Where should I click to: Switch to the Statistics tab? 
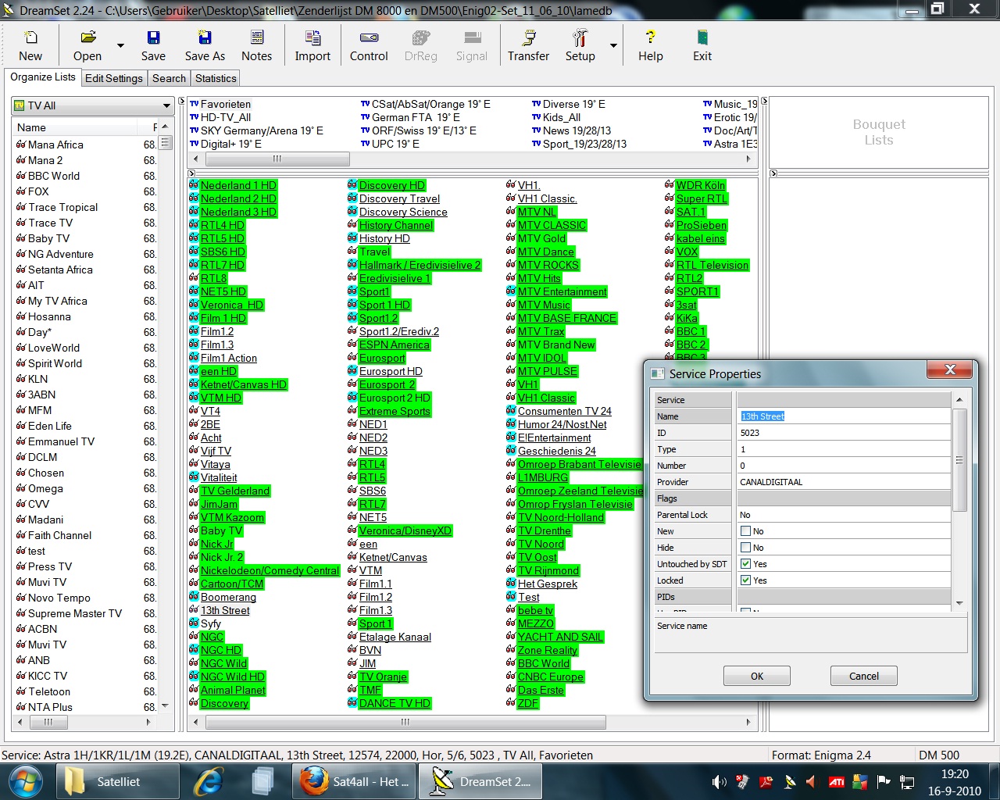tap(216, 78)
